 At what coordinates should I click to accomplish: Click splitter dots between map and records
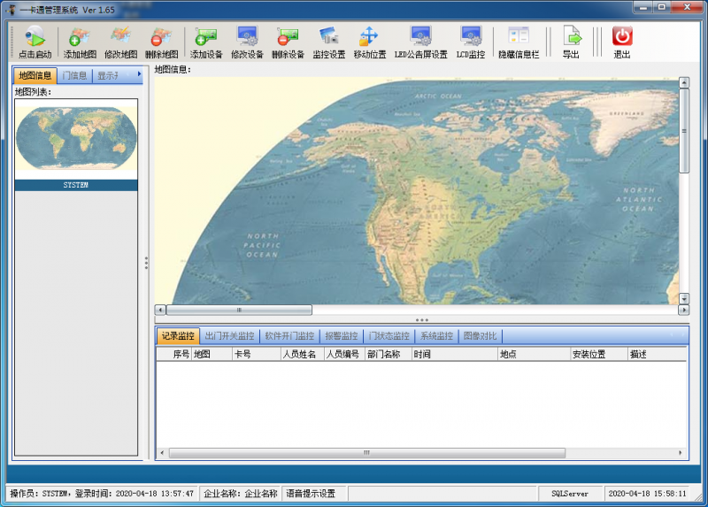click(422, 320)
